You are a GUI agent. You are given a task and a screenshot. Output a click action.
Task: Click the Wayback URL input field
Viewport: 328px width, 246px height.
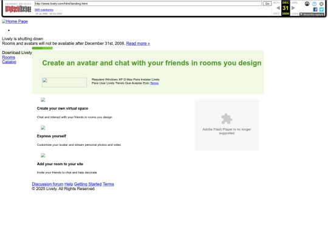pos(148,4)
